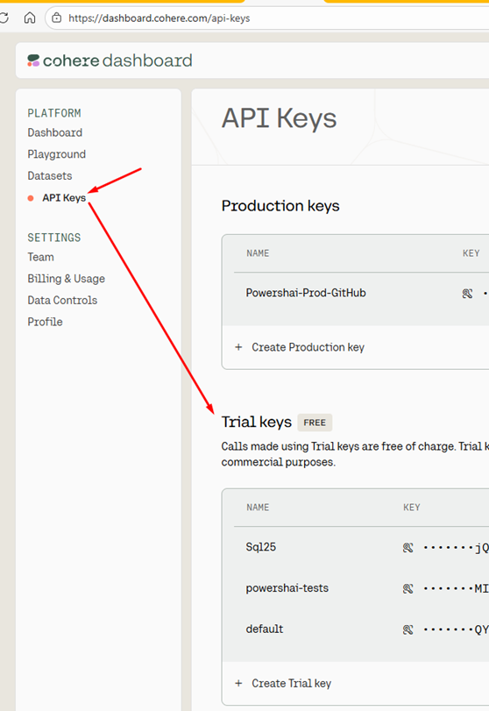
Task: Open Profile settings
Action: [x=45, y=322]
